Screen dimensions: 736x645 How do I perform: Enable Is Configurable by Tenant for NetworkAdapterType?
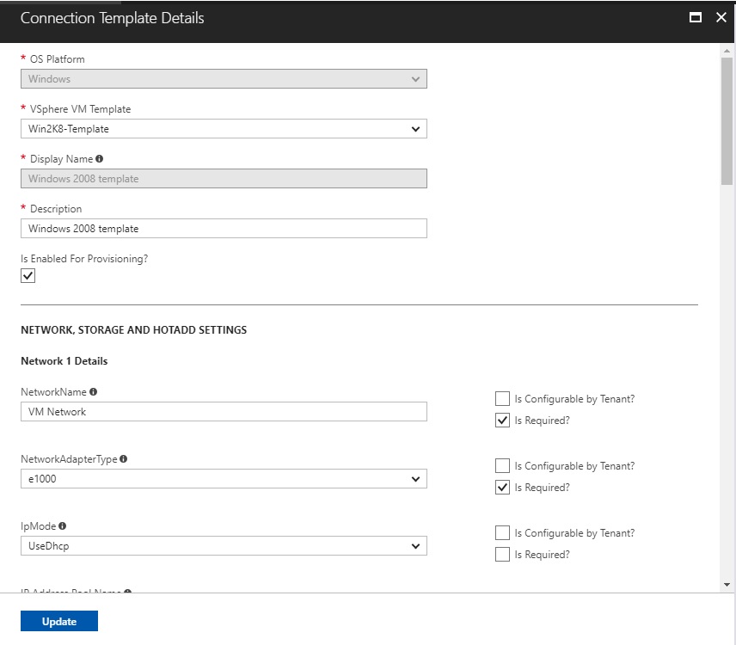[502, 466]
